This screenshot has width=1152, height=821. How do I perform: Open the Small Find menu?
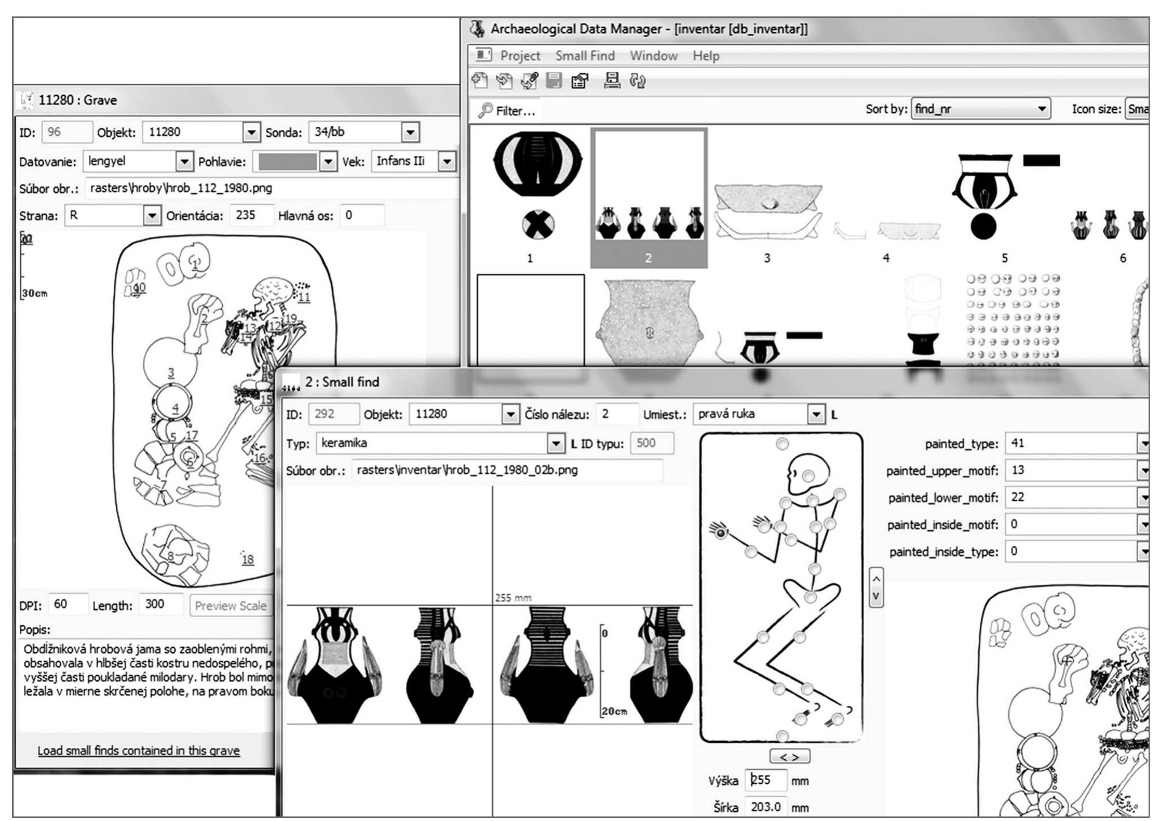[584, 56]
